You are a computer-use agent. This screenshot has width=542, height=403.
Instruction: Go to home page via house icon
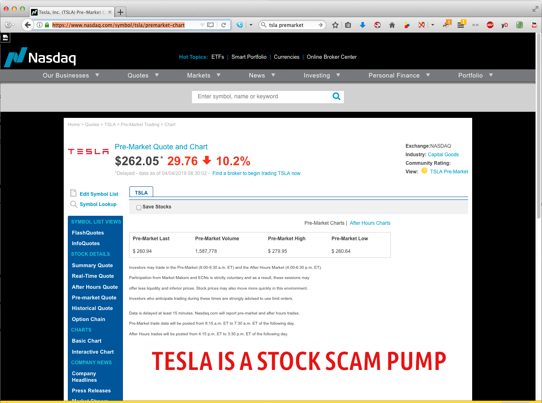pyautogui.click(x=392, y=25)
